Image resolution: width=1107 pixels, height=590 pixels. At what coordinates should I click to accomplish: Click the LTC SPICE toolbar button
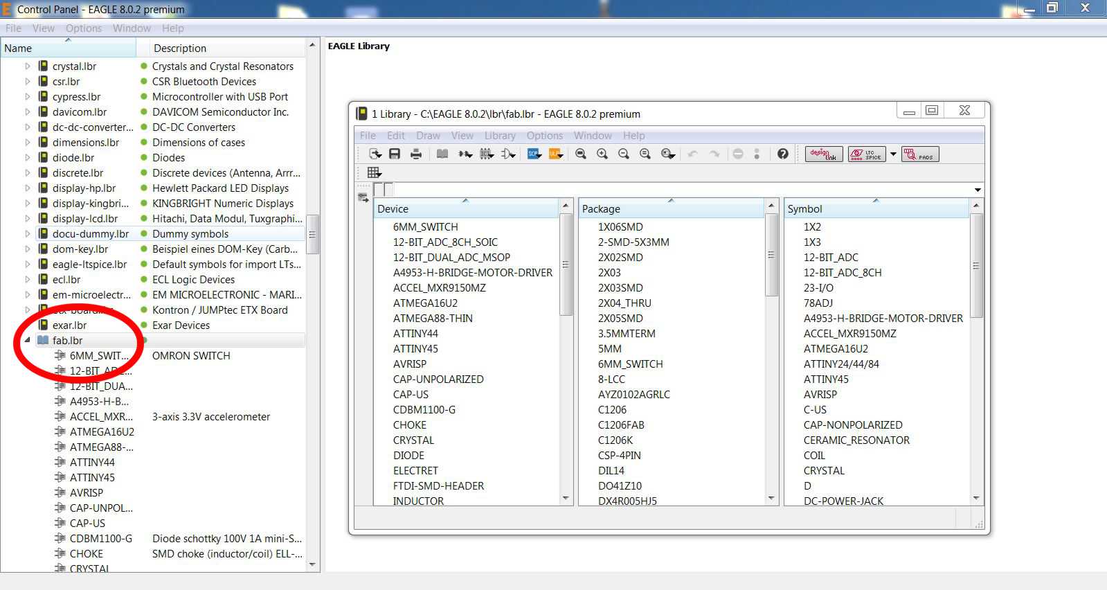pos(867,154)
